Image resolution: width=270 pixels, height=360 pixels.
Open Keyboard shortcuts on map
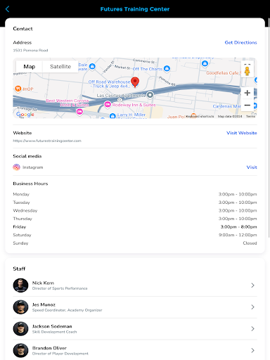pos(200,116)
